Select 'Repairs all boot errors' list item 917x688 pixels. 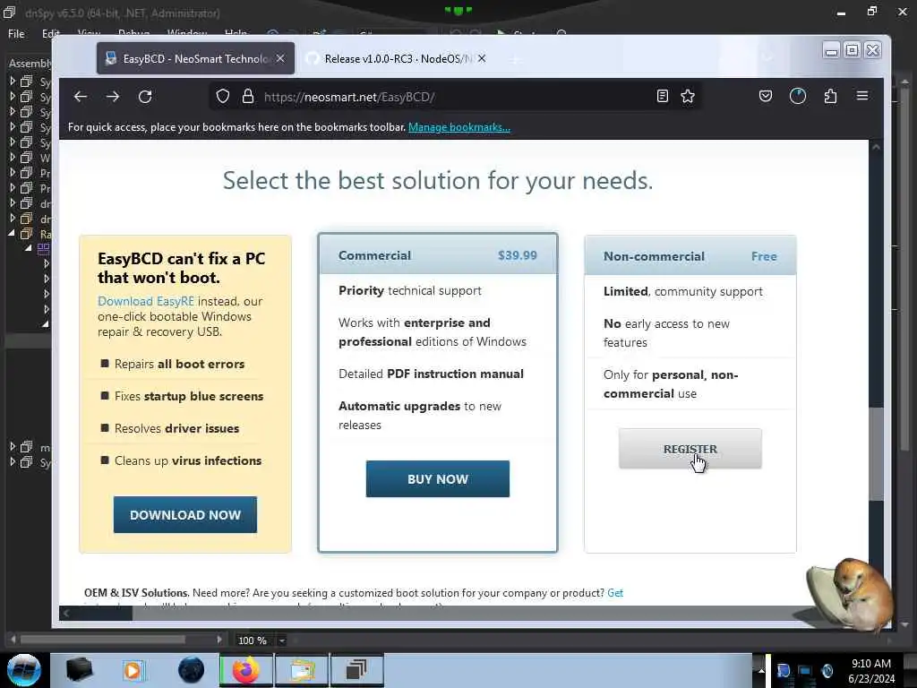[179, 364]
